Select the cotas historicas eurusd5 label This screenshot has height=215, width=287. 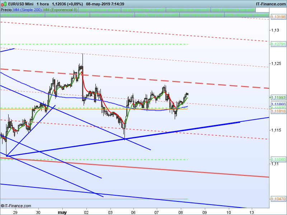pos(23,15)
